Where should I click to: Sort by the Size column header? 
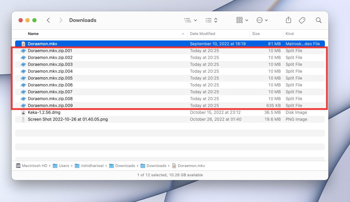256,34
